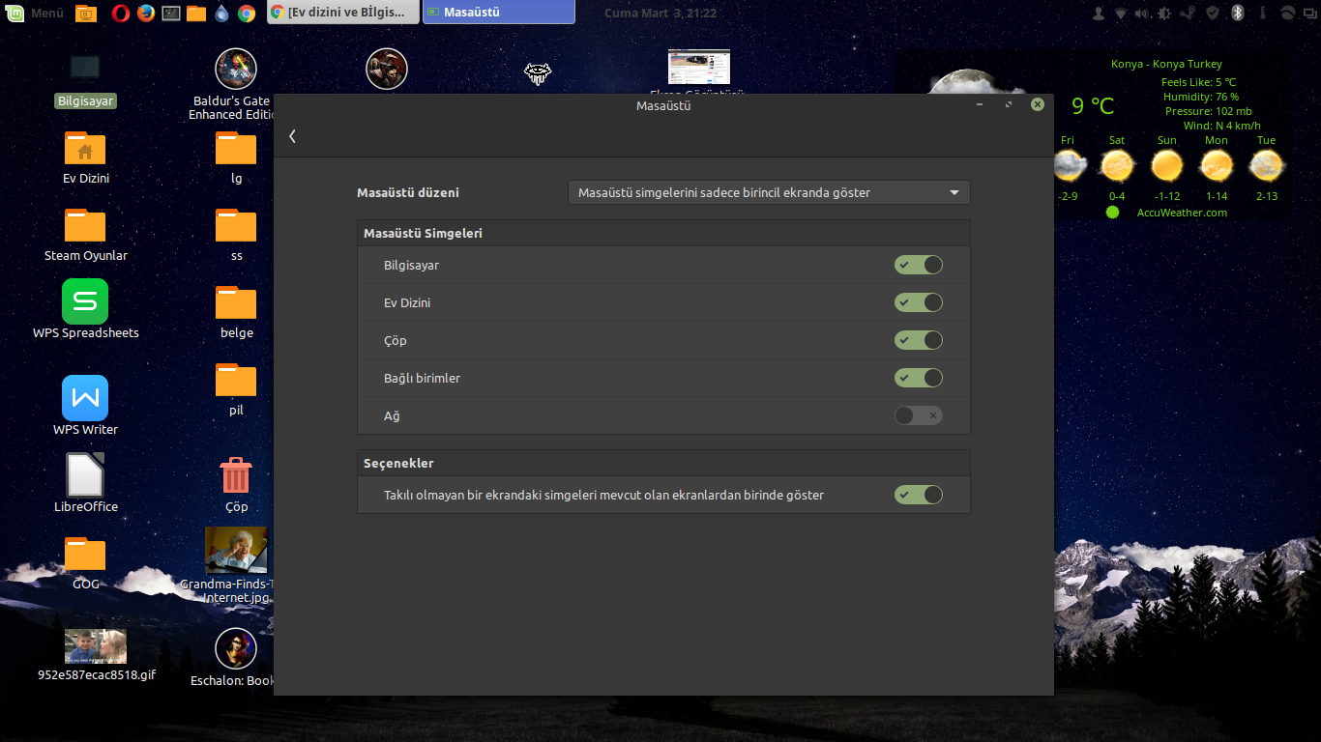Go back using the Masaüstü back arrow
Screen dimensions: 1321x742
292,136
